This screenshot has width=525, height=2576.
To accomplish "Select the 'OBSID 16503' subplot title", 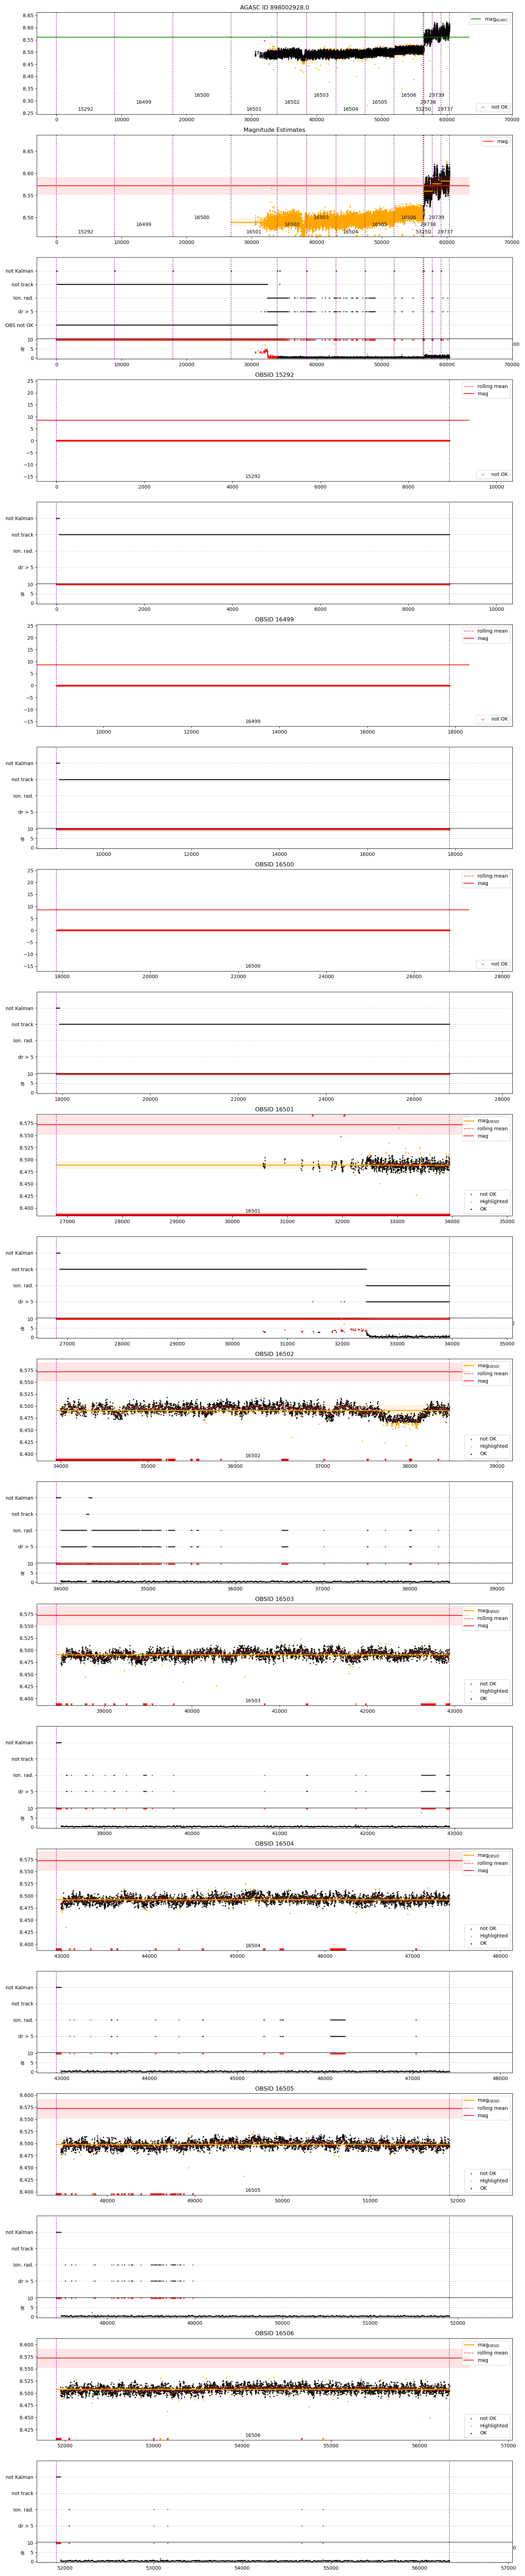I will [x=274, y=1599].
